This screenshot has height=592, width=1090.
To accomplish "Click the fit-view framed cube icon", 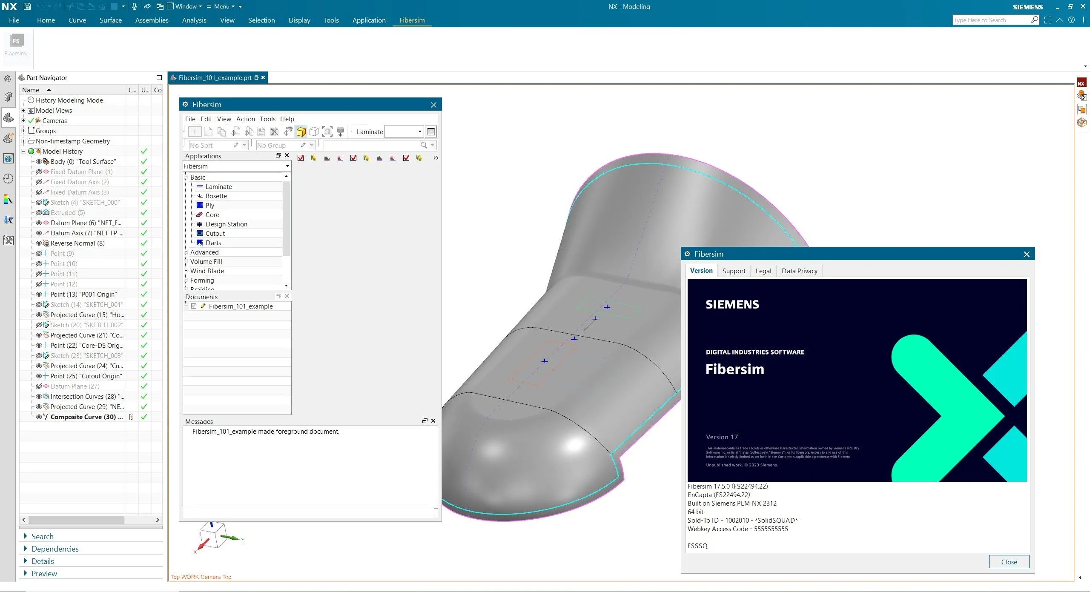I will point(327,132).
